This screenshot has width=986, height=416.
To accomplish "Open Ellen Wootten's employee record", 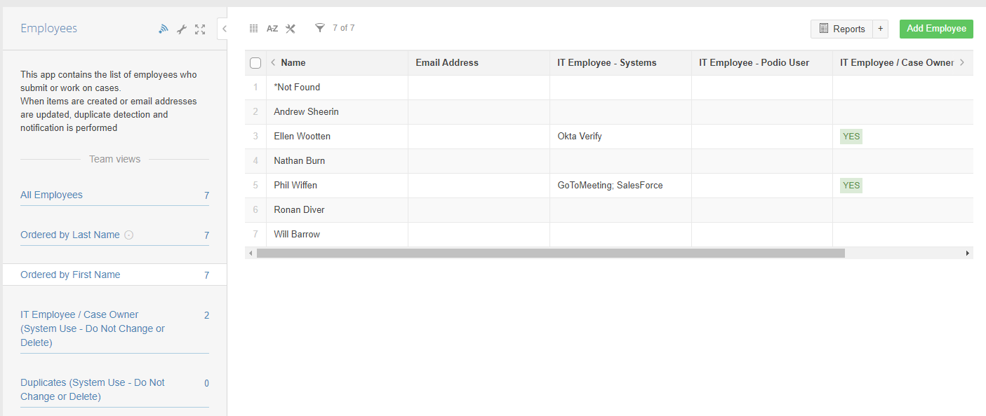I will [302, 137].
